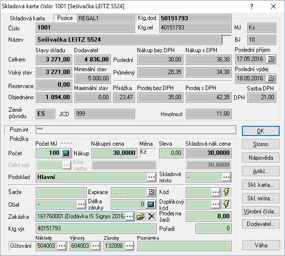Open the Expirace calendar picker icon
Image resolution: width=285 pixels, height=256 pixels.
151,192
